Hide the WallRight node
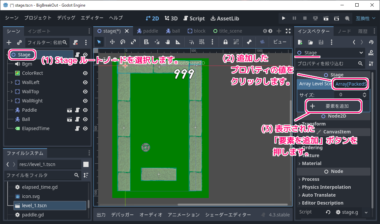This screenshot has width=380, height=224. point(85,101)
